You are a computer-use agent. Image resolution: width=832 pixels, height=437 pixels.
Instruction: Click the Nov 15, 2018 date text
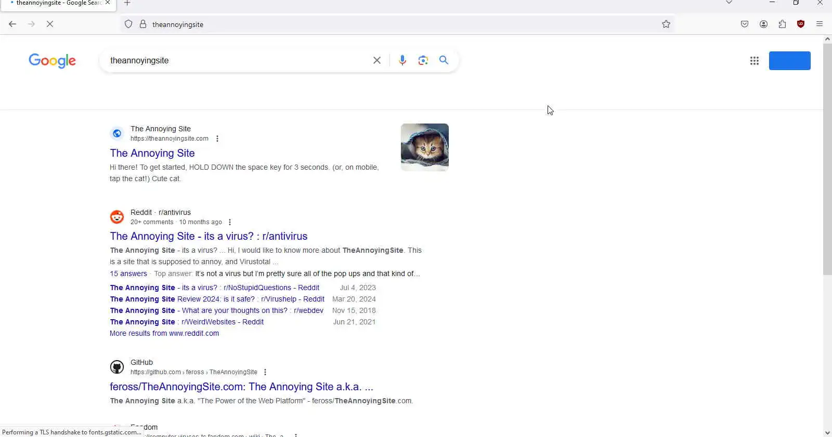[x=354, y=310]
